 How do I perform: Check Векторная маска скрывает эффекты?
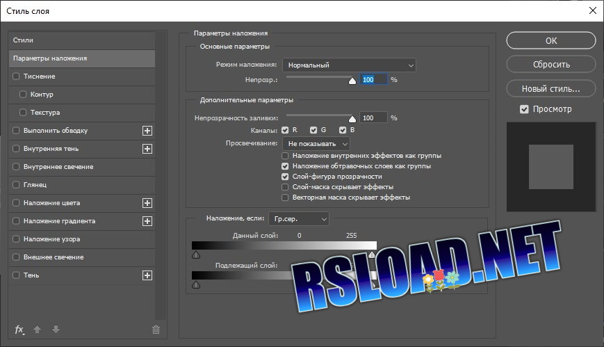[285, 197]
